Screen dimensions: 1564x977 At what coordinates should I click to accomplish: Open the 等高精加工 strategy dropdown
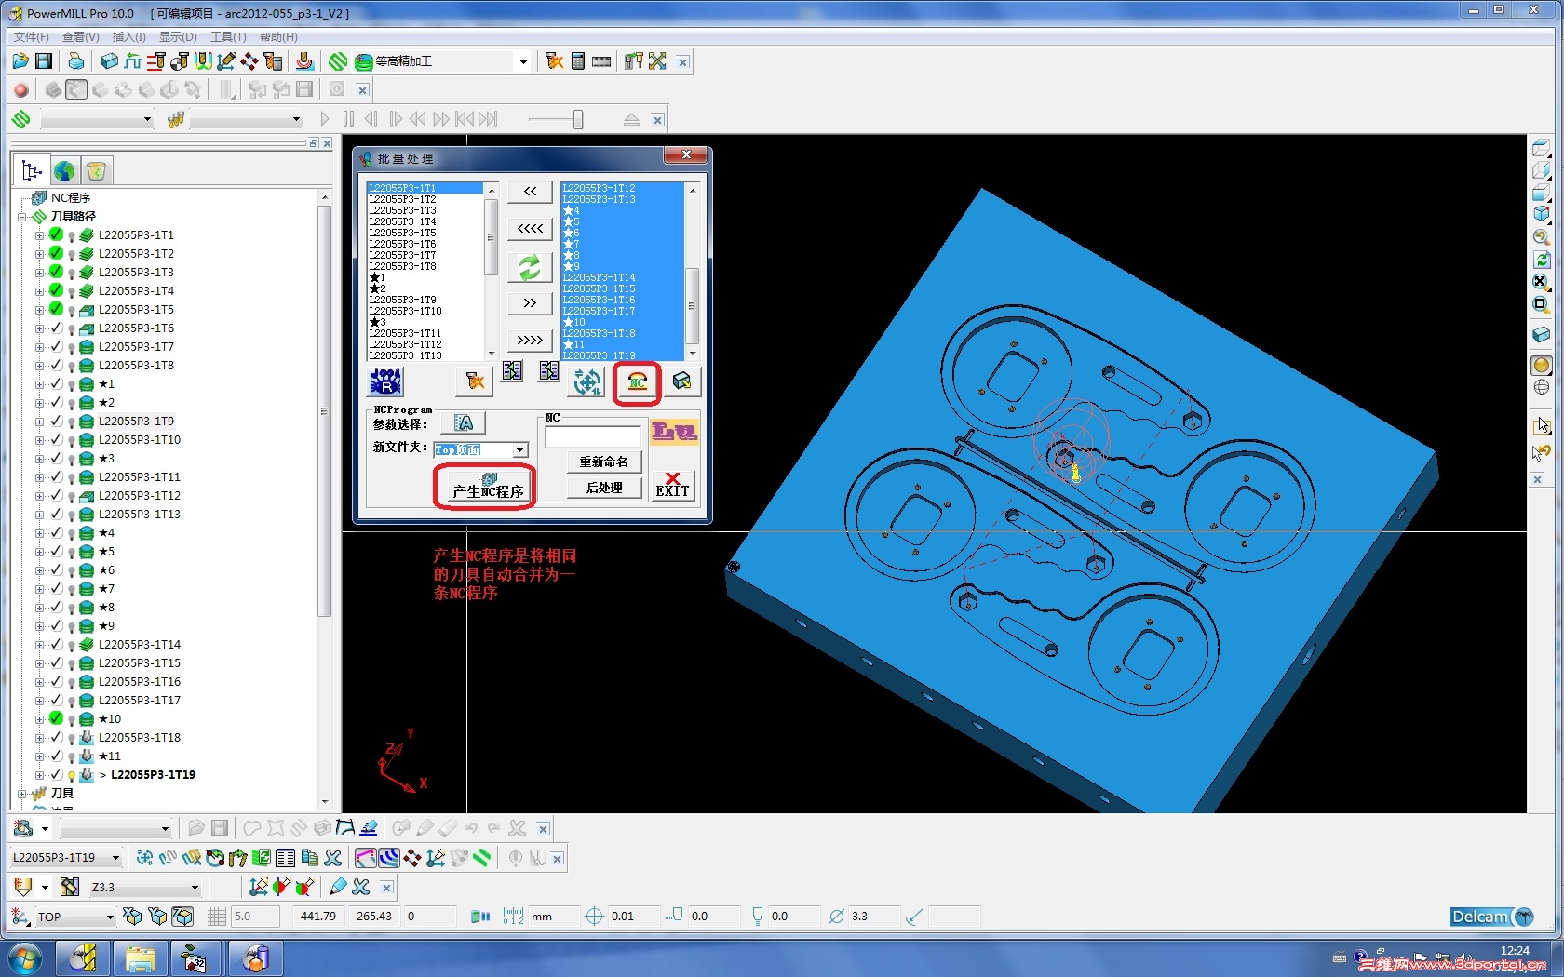click(523, 61)
